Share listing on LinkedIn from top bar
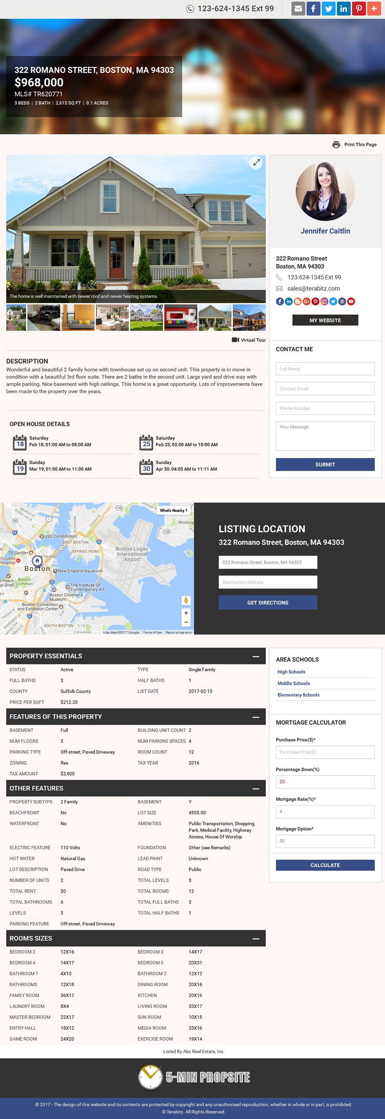The image size is (385, 1119). (344, 9)
